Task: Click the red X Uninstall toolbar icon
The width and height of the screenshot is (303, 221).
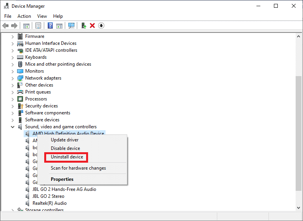Action: click(x=92, y=25)
